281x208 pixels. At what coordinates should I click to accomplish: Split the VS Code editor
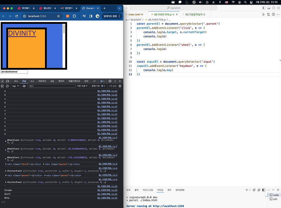[273, 14]
